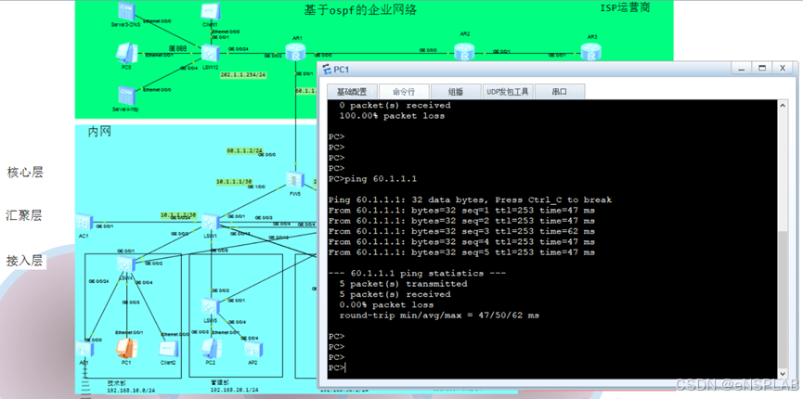Click the '5 packet(s) transmitted' line
This screenshot has height=399, width=803.
[404, 284]
